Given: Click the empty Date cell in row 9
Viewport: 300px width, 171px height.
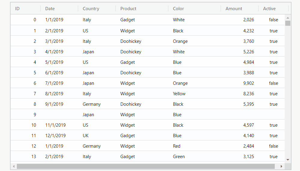Looking at the screenshot, I should click(59, 115).
